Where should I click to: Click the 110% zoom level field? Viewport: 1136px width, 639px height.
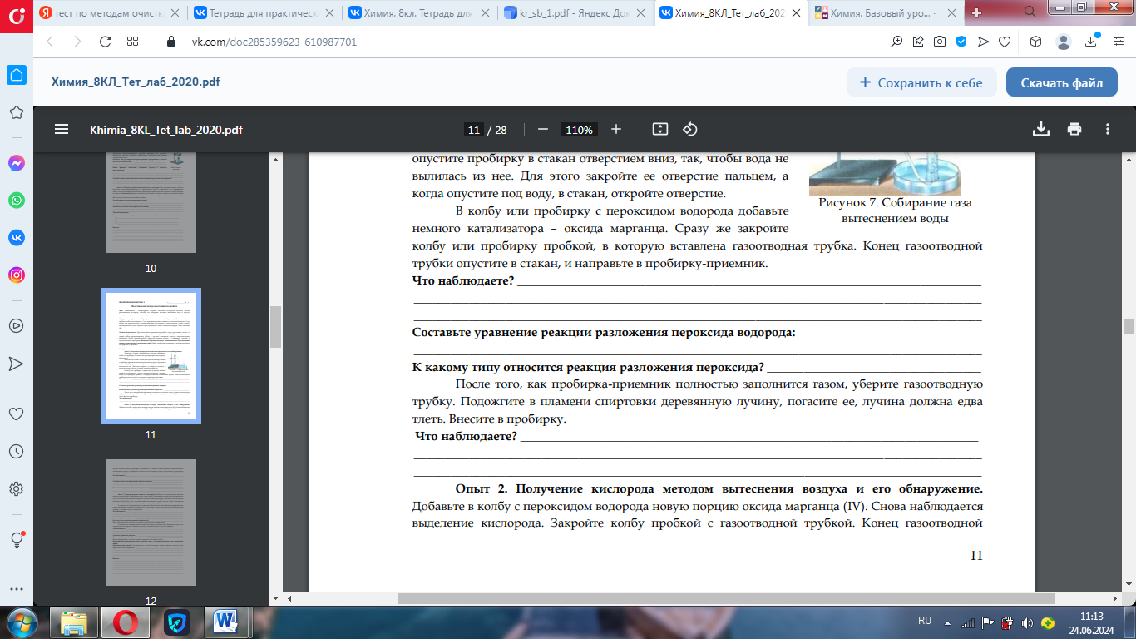[x=579, y=130]
